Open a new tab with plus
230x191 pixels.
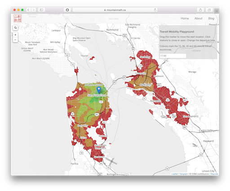[217, 11]
